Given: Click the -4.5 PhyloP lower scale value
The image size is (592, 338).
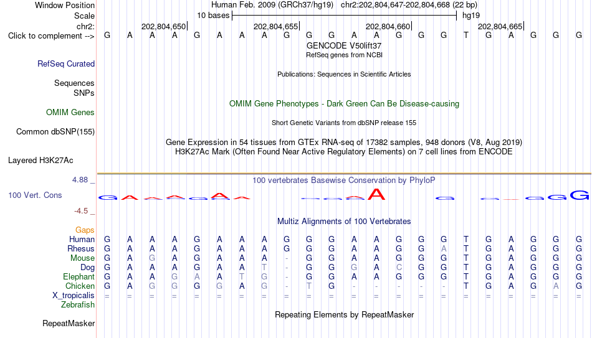Looking at the screenshot, I should point(81,211).
